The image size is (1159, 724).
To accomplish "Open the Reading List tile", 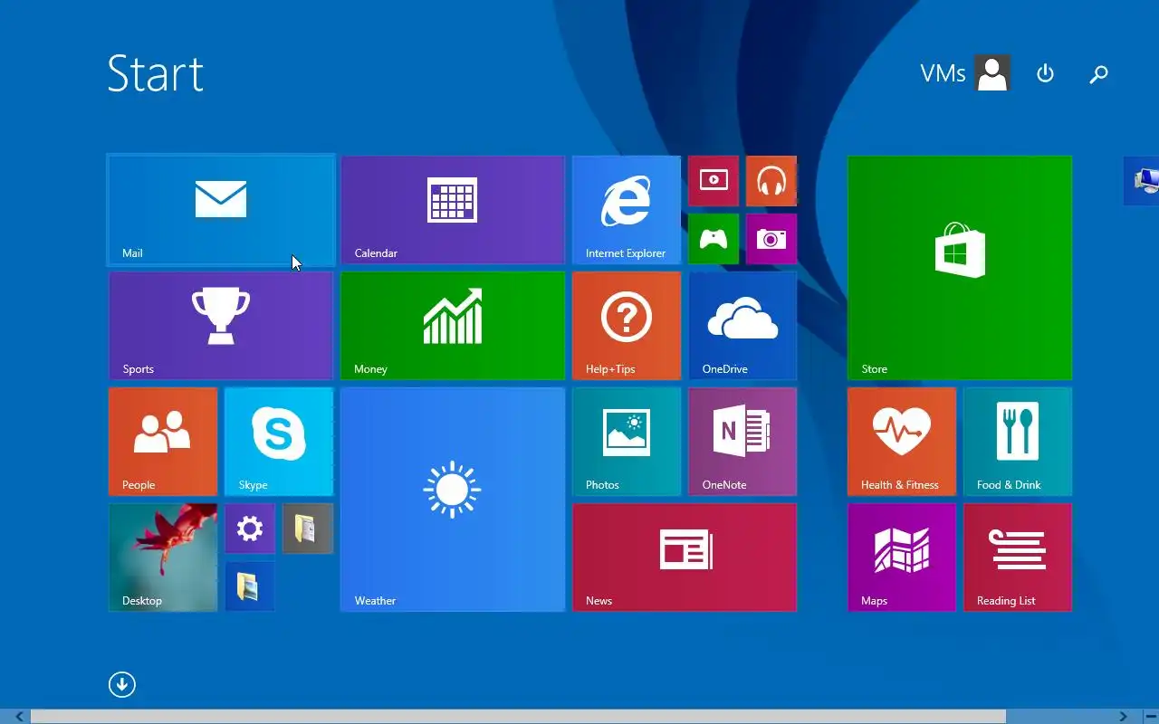I will (1018, 557).
